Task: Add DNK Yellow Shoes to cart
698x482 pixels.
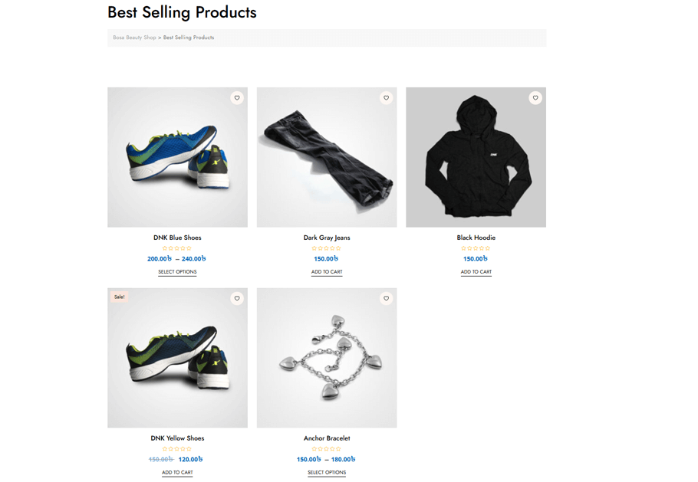Action: click(177, 473)
